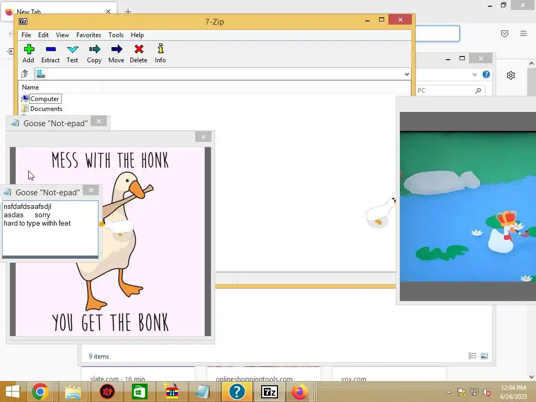The image size is (536, 402).
Task: Open the notepad taskbar icon
Action: [204, 392]
